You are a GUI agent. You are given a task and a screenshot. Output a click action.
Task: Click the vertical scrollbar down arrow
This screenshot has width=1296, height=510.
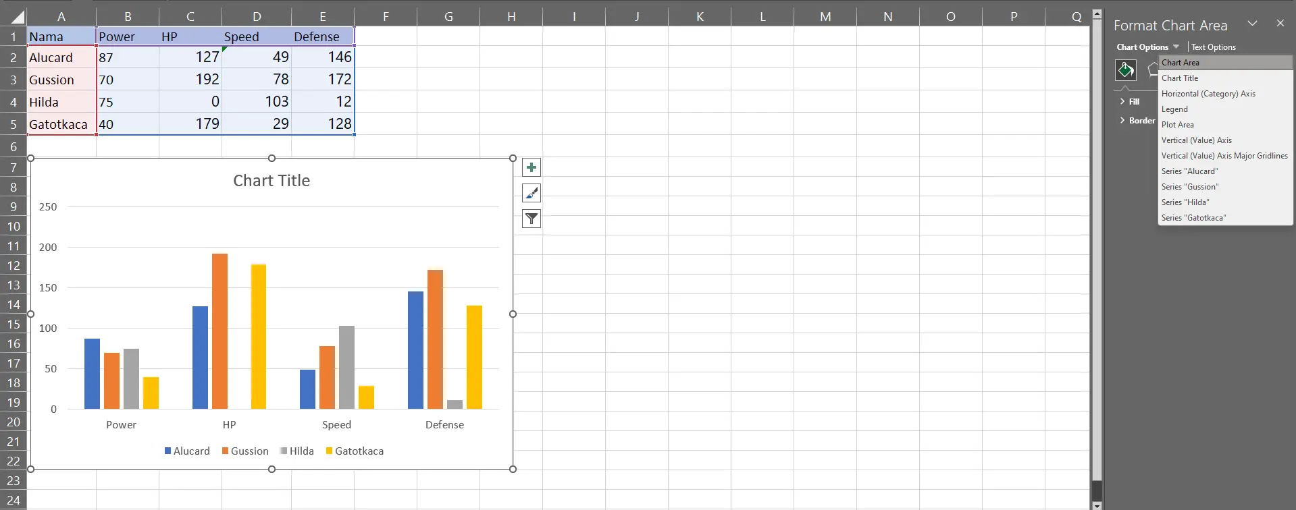(x=1097, y=505)
